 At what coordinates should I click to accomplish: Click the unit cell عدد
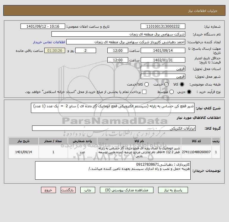82,152
